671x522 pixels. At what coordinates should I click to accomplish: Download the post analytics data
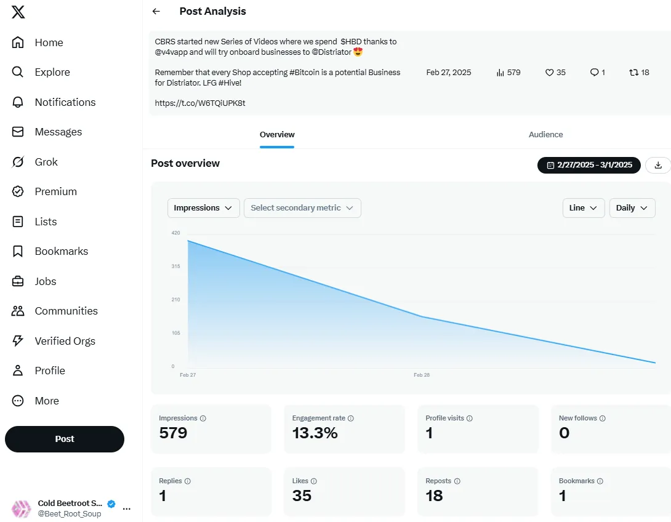(x=658, y=165)
